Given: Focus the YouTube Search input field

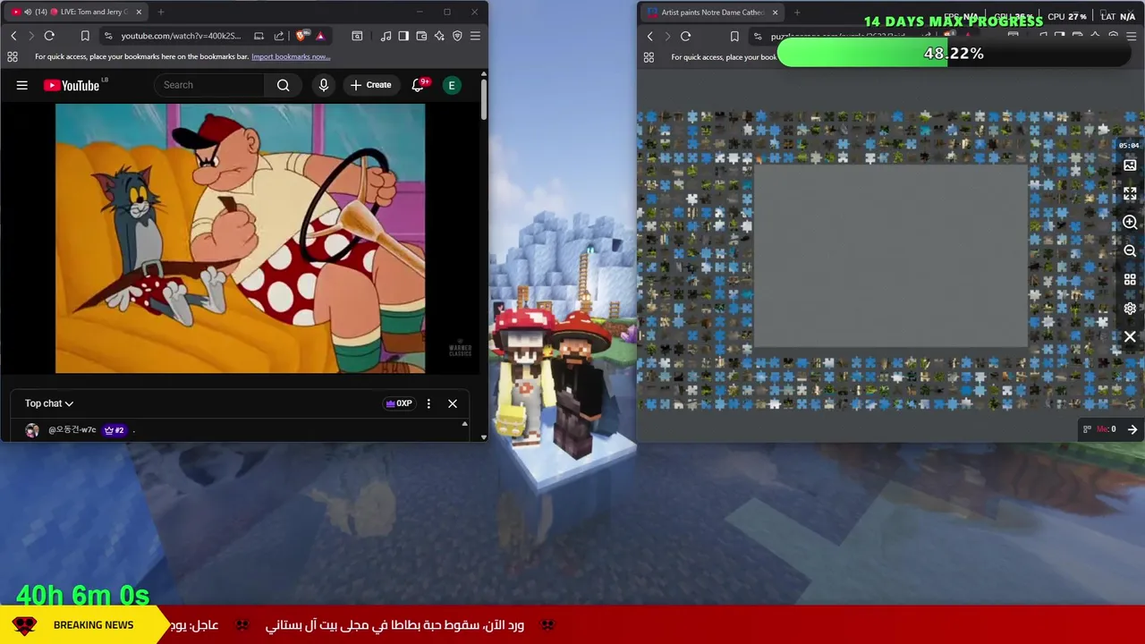Looking at the screenshot, I should (x=210, y=85).
